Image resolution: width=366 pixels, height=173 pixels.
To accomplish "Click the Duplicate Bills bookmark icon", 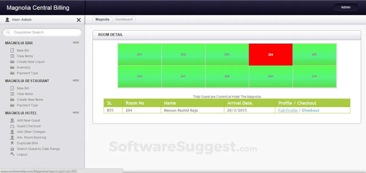I will coord(12,143).
